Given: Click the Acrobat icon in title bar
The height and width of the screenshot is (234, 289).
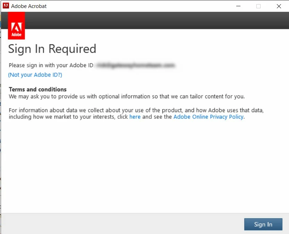Looking at the screenshot, I should click(6, 6).
